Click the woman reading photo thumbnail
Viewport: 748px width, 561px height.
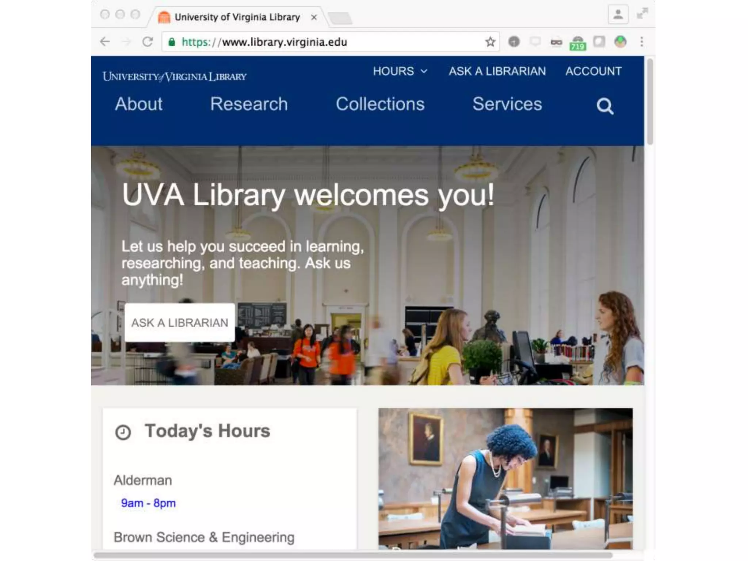[505, 478]
